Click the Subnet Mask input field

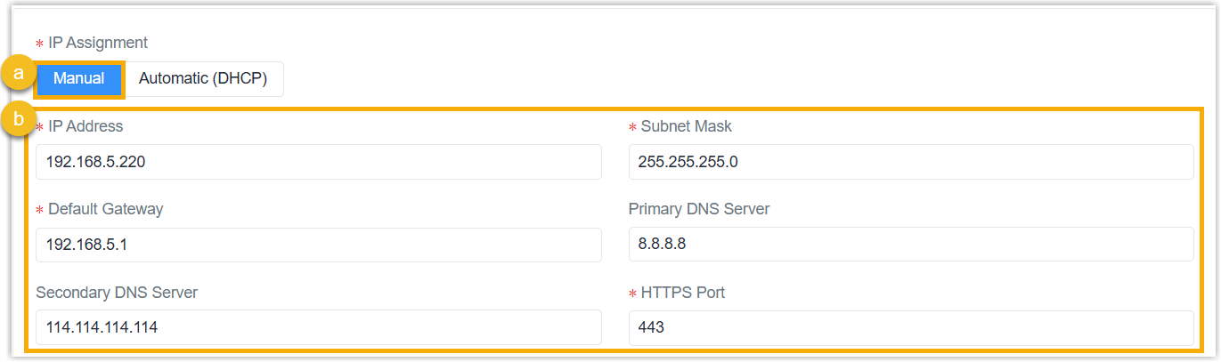tap(911, 163)
